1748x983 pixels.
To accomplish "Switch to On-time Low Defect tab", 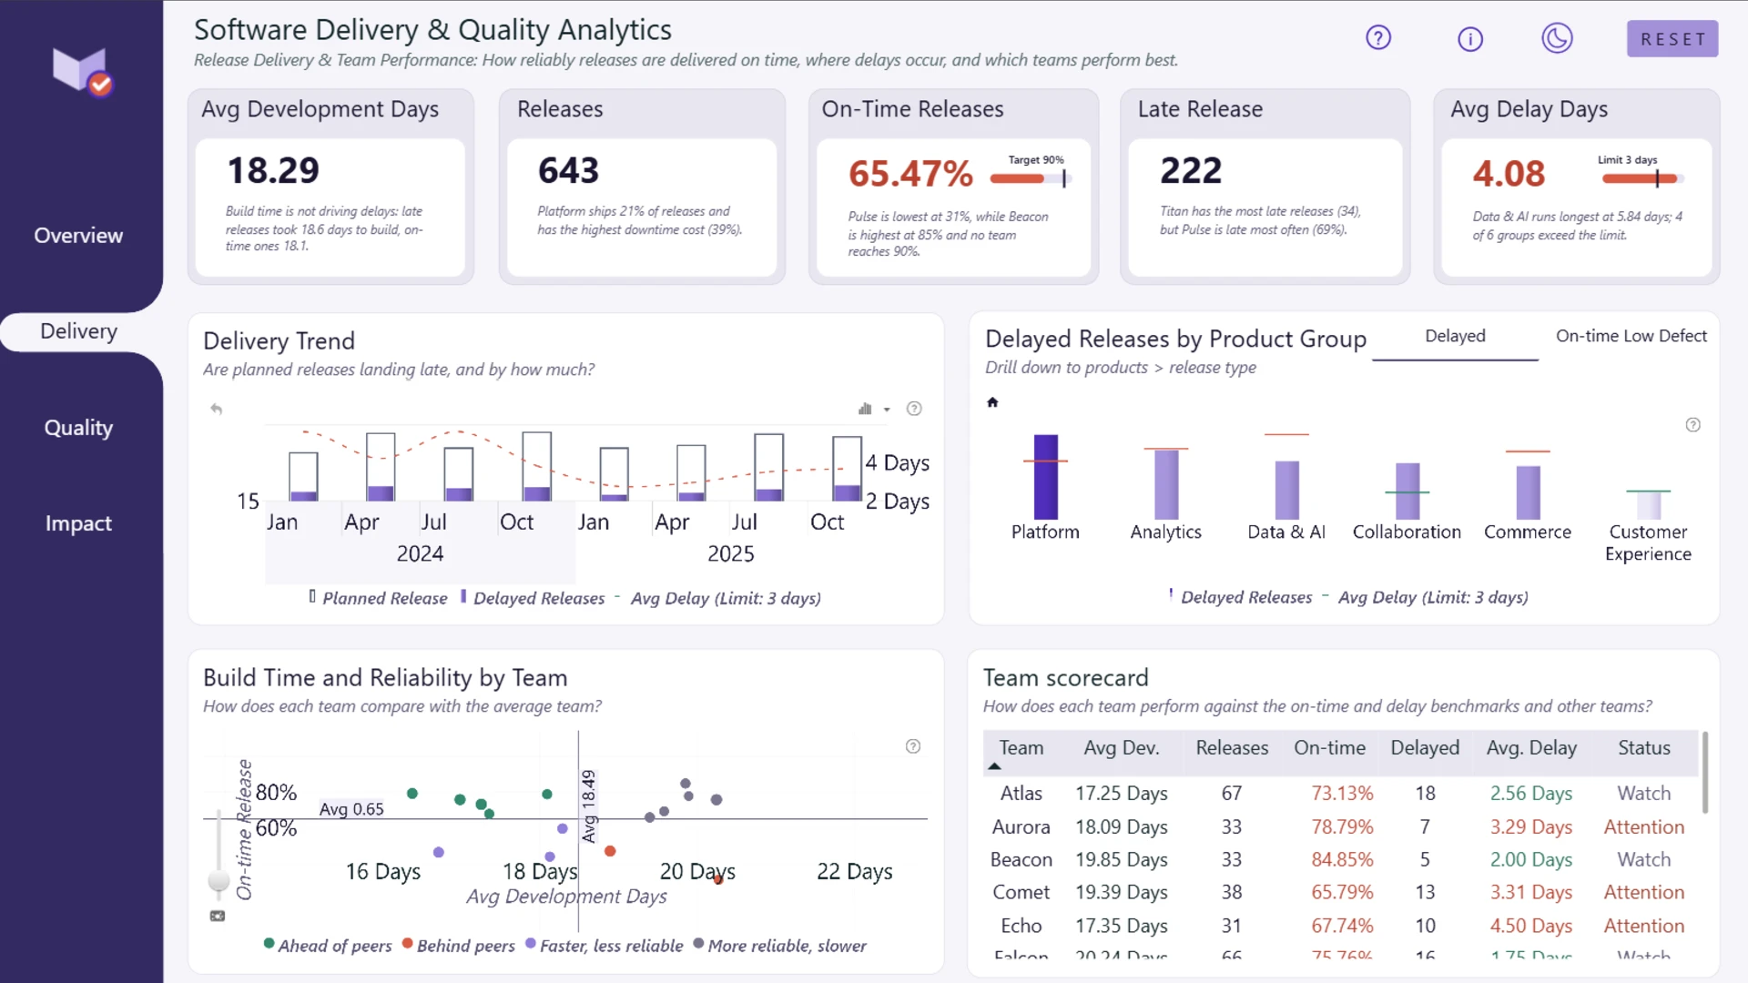I will 1631,337.
